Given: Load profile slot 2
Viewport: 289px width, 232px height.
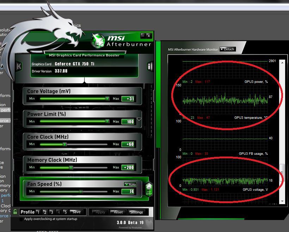Looking at the screenshot, I should [x=45, y=212].
